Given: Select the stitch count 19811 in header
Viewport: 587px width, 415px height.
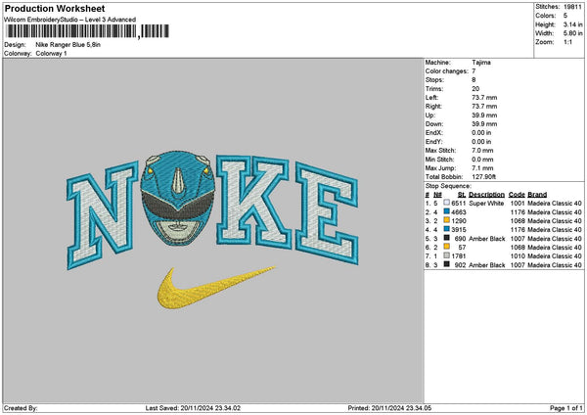Looking at the screenshot, I should coord(572,7).
